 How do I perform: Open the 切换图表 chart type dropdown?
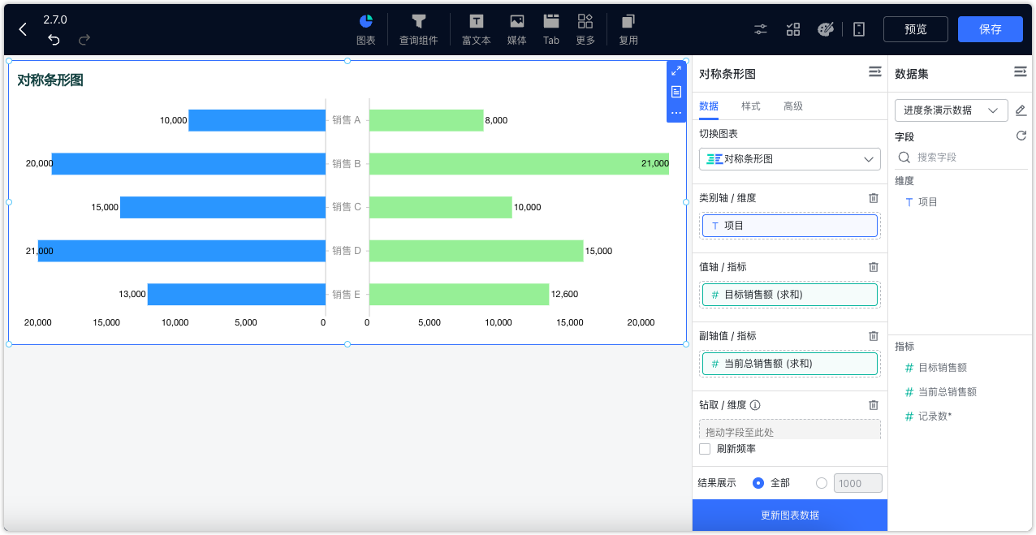pyautogui.click(x=789, y=159)
